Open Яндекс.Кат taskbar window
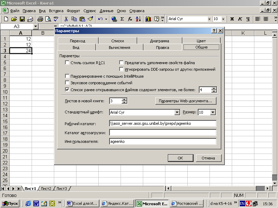This screenshot has height=208, width=278. (117, 203)
